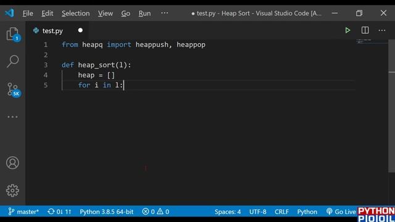Viewport: 395px width, 222px height.
Task: Click the 'in' keyword on line 5
Action: pos(107,85)
